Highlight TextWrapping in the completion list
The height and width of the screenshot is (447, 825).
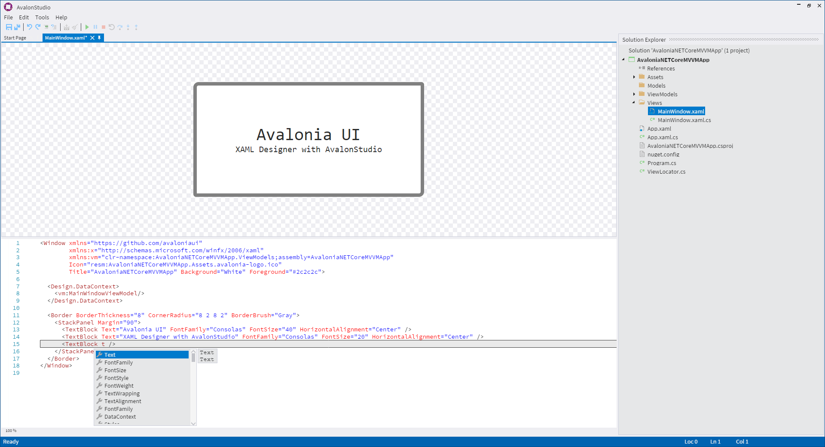tap(122, 393)
